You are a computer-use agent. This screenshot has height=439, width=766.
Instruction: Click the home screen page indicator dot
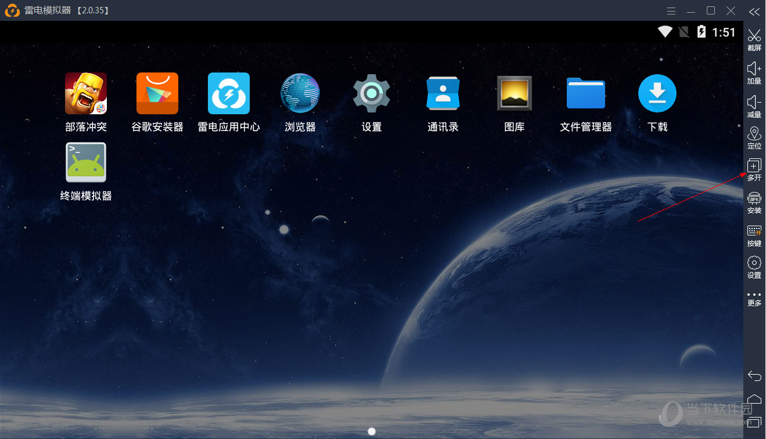point(372,431)
